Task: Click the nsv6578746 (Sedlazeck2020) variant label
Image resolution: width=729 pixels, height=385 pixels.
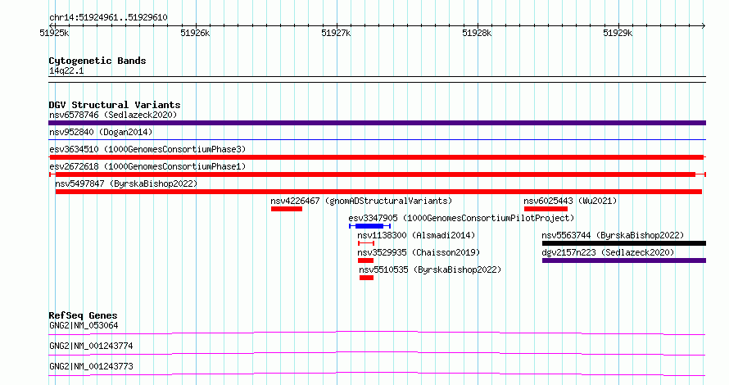Action: (113, 115)
